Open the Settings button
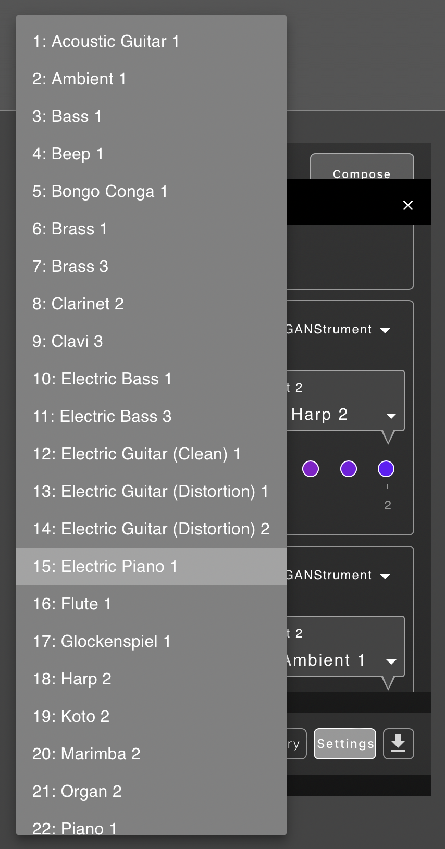 345,744
